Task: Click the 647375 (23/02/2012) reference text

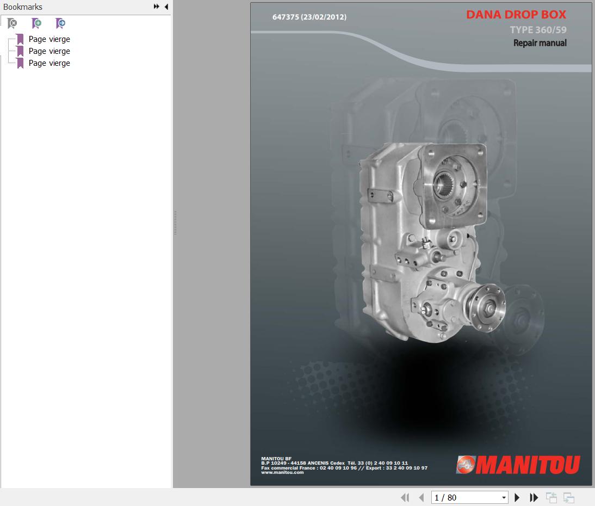Action: point(309,17)
